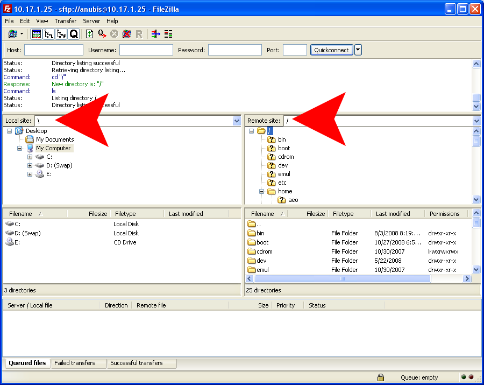The image size is (484, 385).
Task: Toggle directory comparison
Action: 168,34
